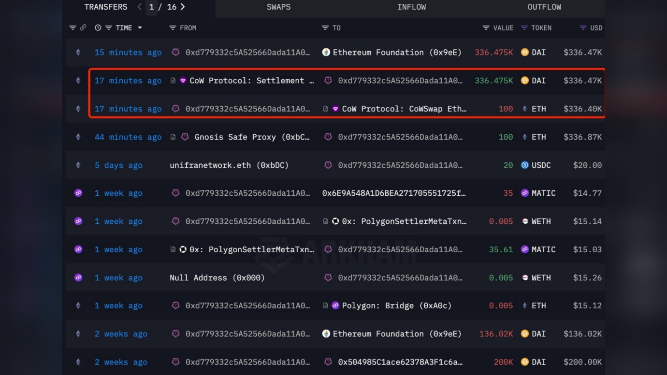Click the Ethereum chain icon in 15 minutes row
The width and height of the screenshot is (667, 375).
[78, 52]
